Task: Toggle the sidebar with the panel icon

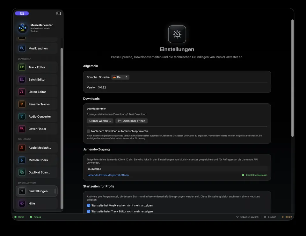Action: tap(59, 13)
